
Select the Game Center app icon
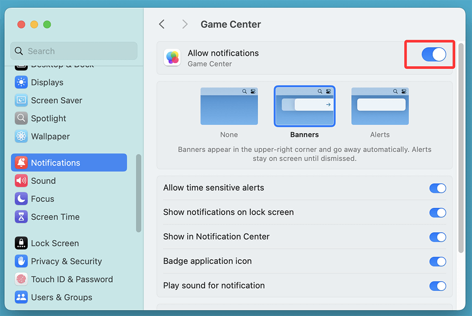pos(172,57)
